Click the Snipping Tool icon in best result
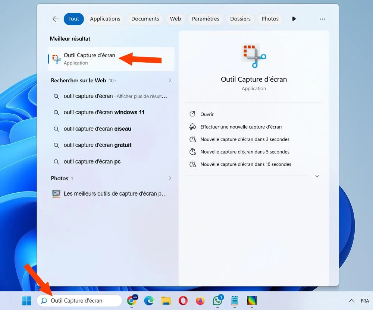 (x=56, y=59)
